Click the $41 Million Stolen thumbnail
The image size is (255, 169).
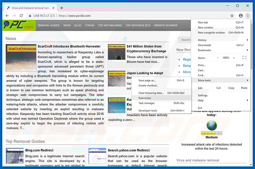pyautogui.click(x=117, y=52)
